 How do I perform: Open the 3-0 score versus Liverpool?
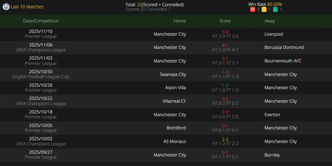click(225, 32)
